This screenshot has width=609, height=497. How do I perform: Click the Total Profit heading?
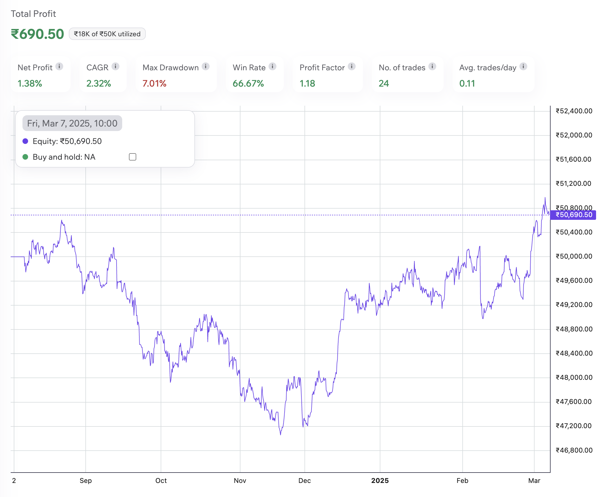pos(33,13)
